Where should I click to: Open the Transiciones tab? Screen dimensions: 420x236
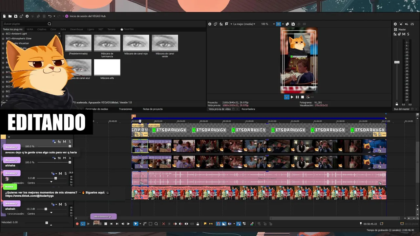point(125,109)
